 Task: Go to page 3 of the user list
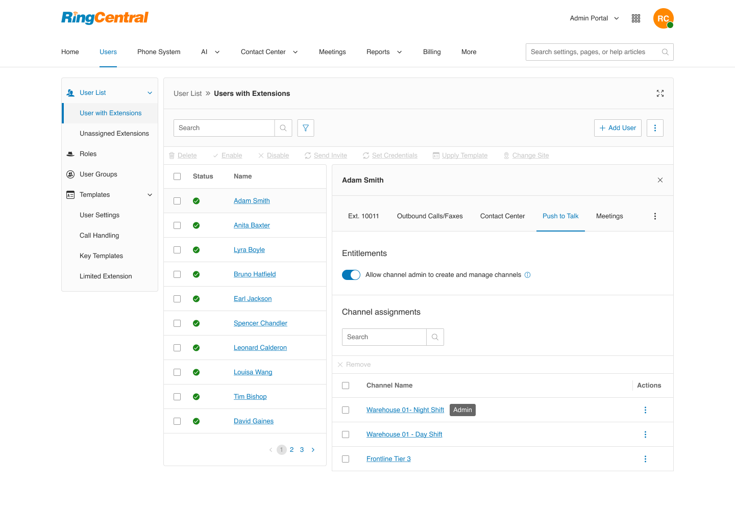tap(302, 449)
